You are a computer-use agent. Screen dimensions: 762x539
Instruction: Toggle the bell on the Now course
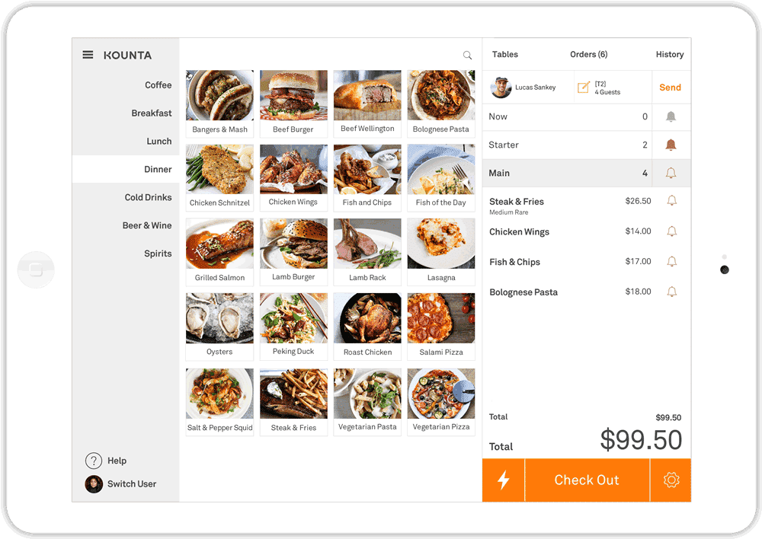pos(671,116)
